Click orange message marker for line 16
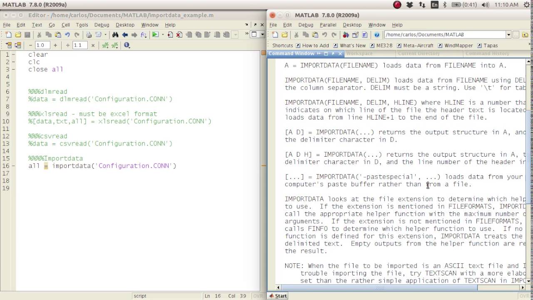This screenshot has width=533, height=300. coord(264,165)
